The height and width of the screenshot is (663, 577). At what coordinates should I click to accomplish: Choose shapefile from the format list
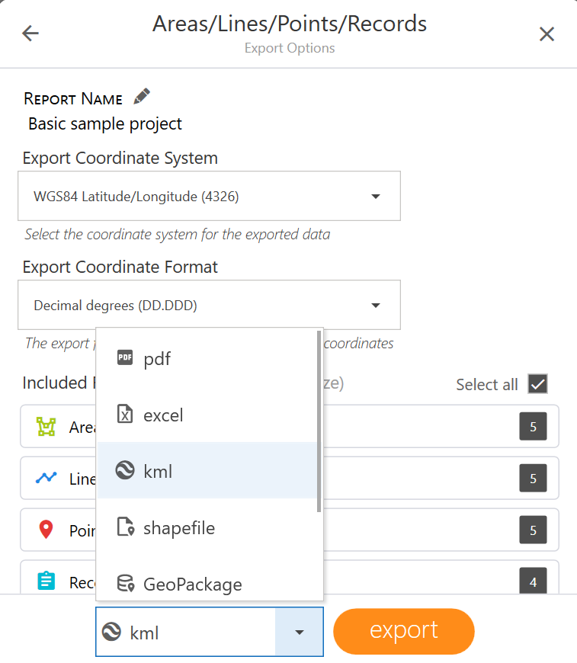[178, 528]
